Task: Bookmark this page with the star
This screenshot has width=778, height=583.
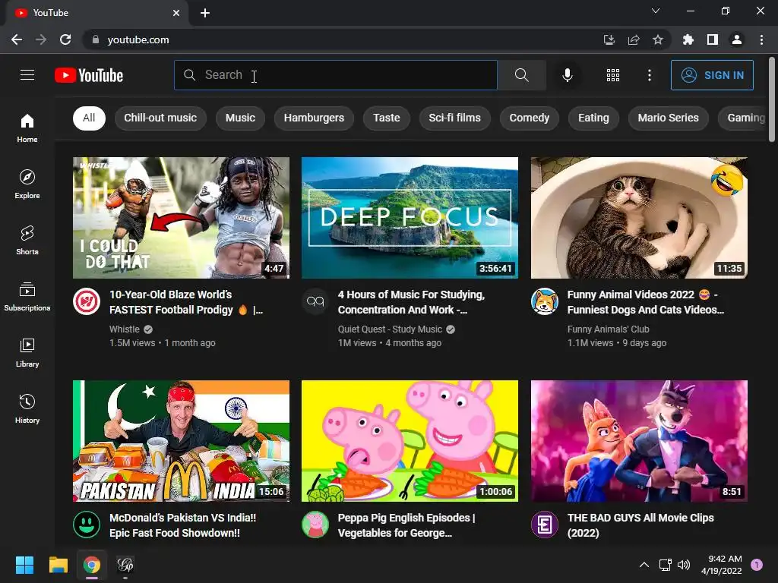Action: coord(658,39)
